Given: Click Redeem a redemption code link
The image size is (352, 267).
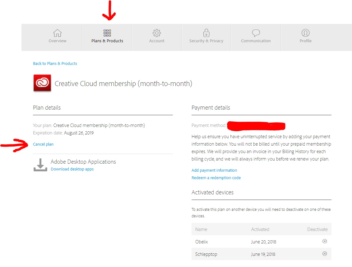Looking at the screenshot, I should point(216,178).
